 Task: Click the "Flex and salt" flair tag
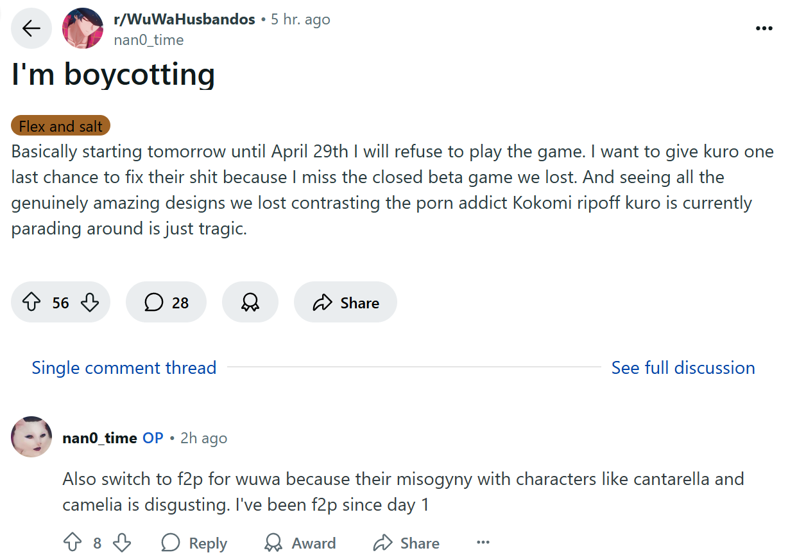click(61, 126)
